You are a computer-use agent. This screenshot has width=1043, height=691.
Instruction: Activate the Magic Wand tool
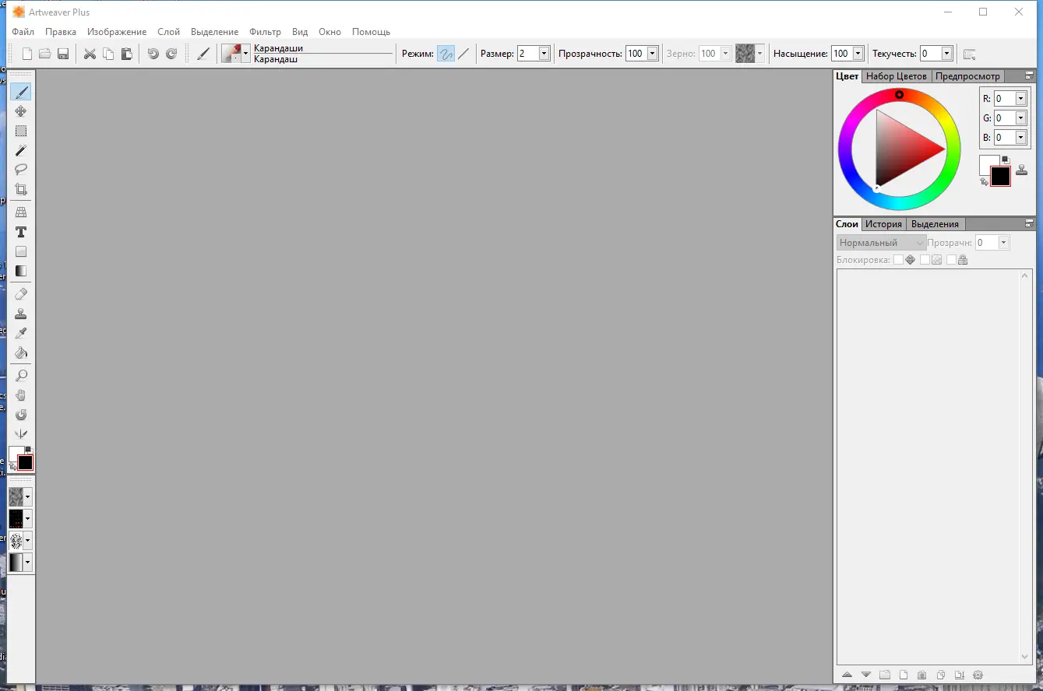point(21,150)
